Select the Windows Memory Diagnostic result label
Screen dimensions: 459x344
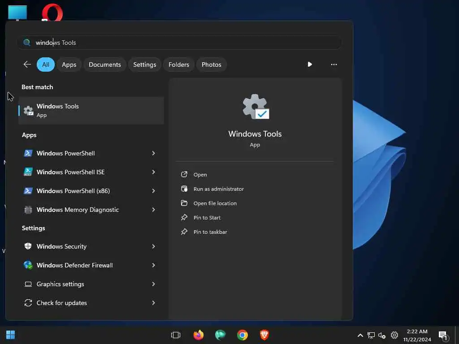click(78, 210)
